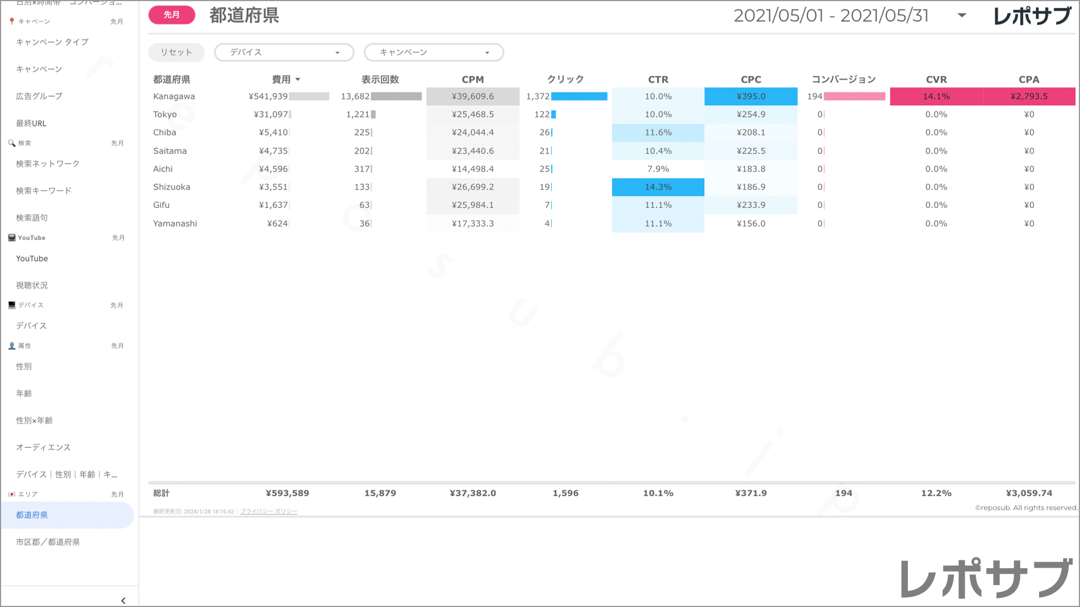Go to the 検索キーワード page

(x=44, y=191)
